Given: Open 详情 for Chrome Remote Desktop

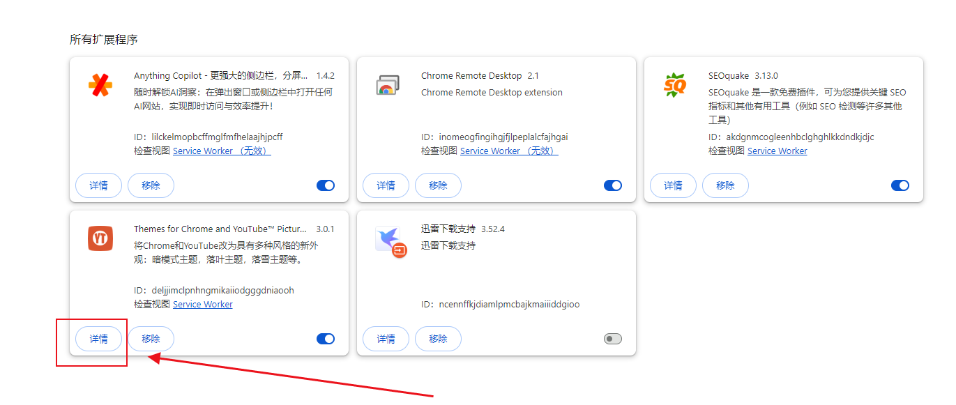Looking at the screenshot, I should coord(386,185).
